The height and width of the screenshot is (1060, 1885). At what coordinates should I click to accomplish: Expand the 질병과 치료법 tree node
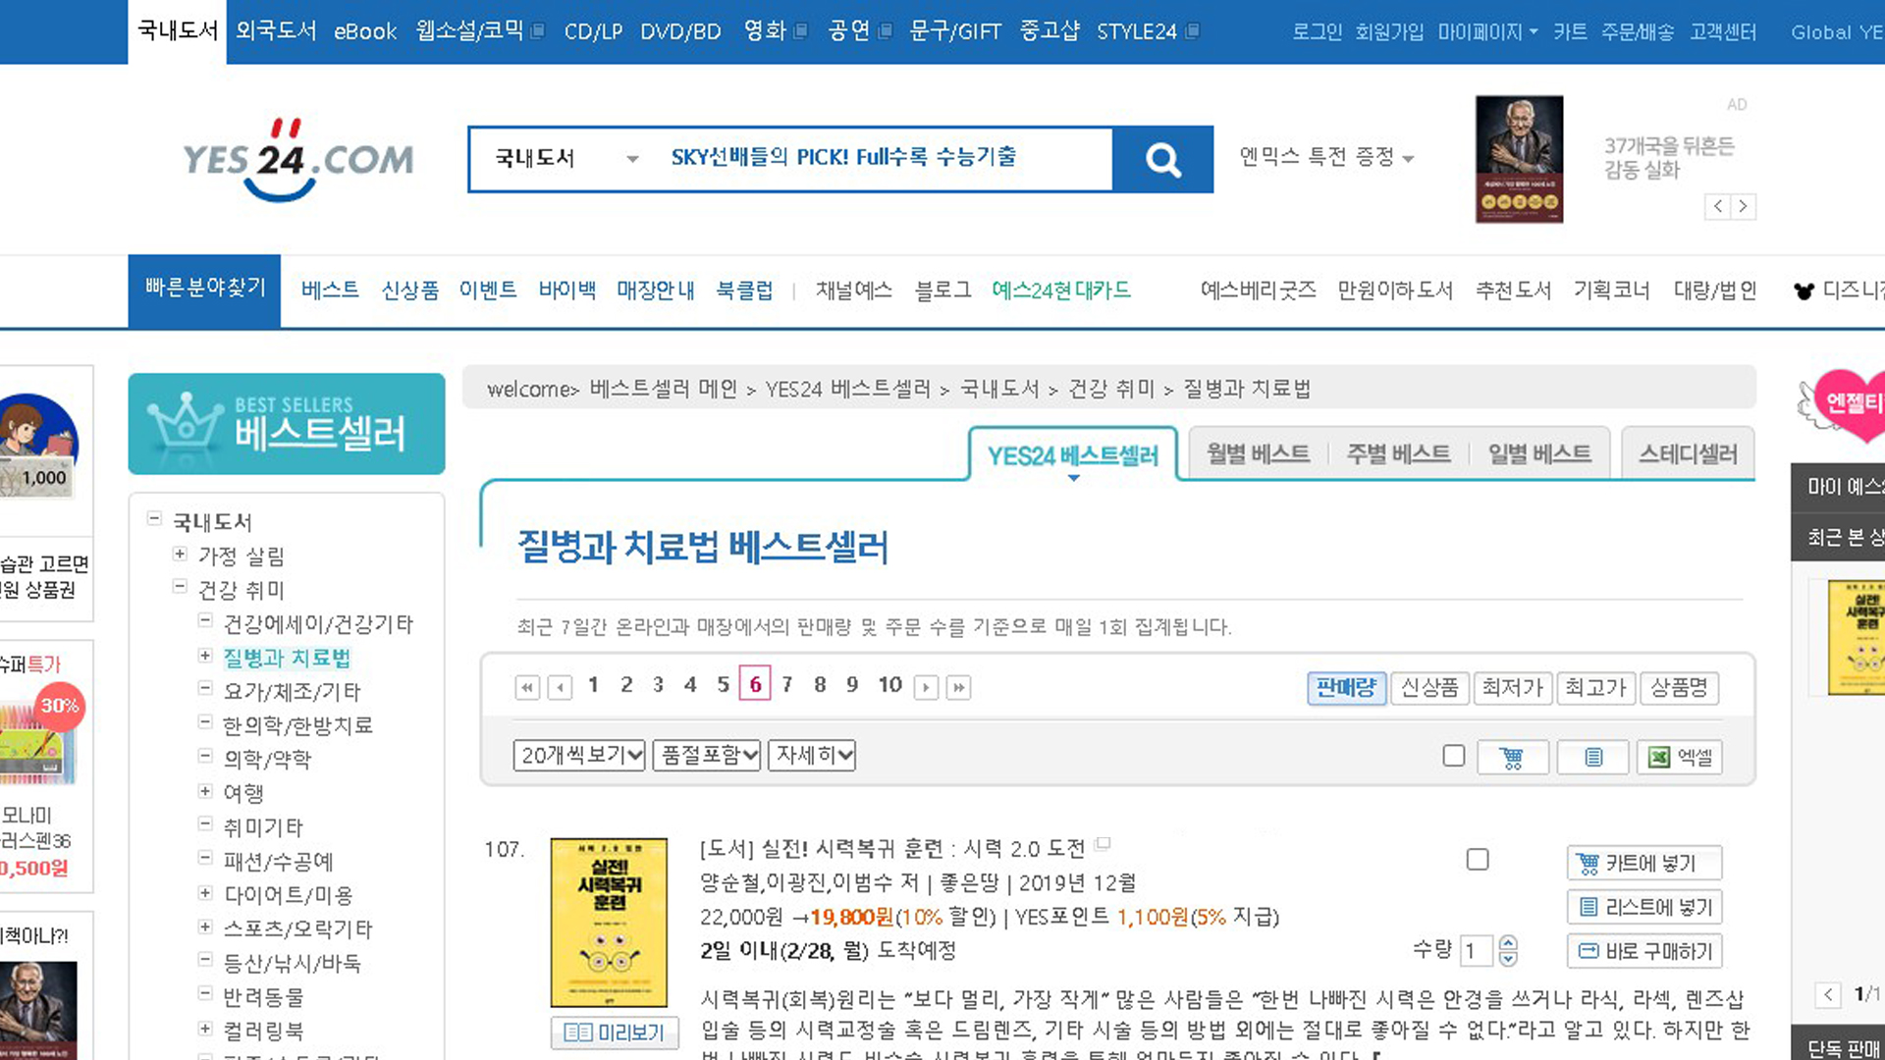205,656
